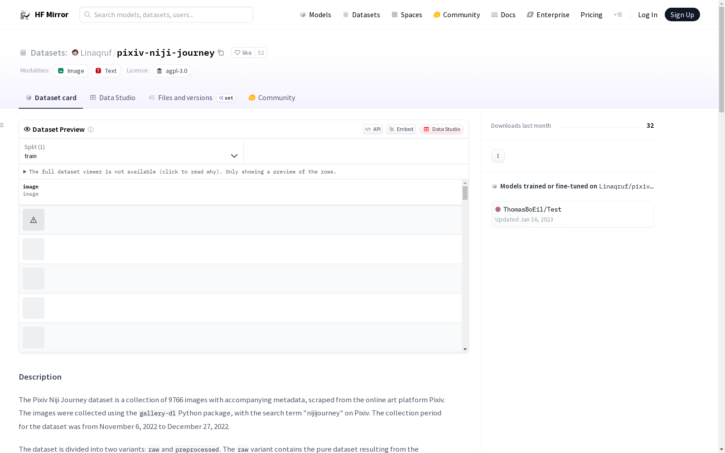Viewport: 725px width, 453px height.
Task: Click the xet badge on Files tab
Action: coord(226,98)
